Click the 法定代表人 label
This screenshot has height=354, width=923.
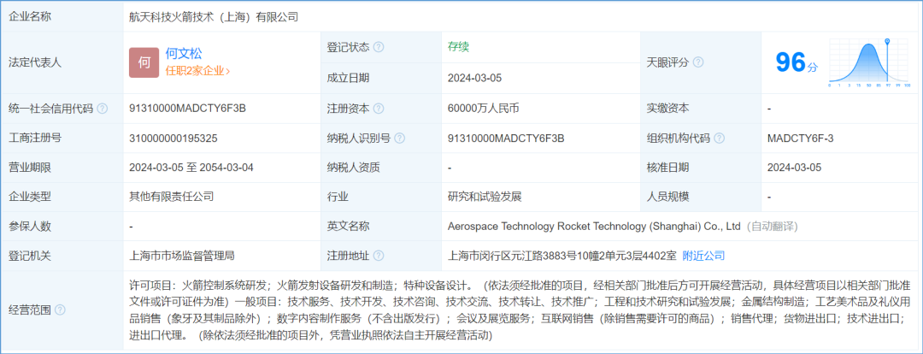pyautogui.click(x=35, y=62)
